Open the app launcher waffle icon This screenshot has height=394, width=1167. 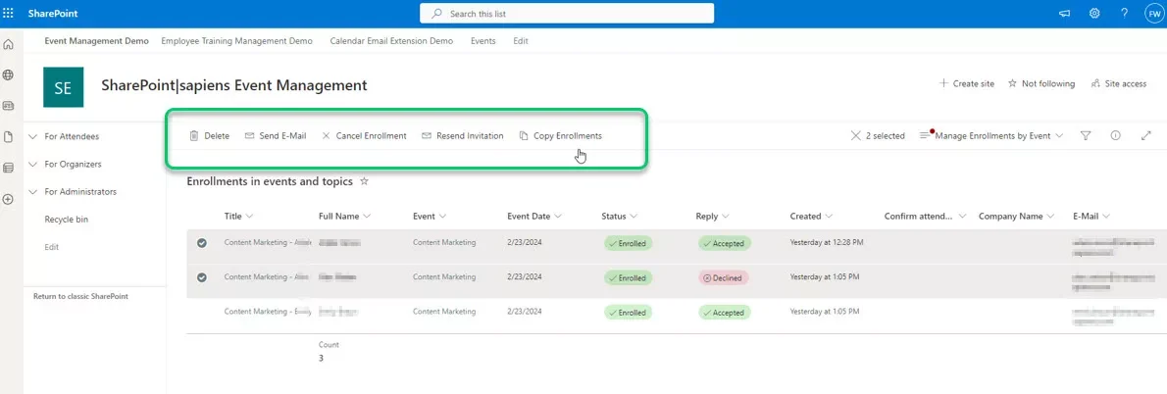[8, 14]
